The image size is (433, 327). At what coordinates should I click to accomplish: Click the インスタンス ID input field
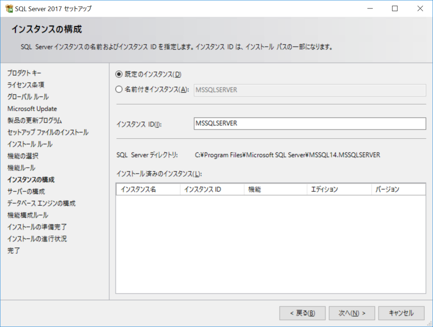point(310,124)
